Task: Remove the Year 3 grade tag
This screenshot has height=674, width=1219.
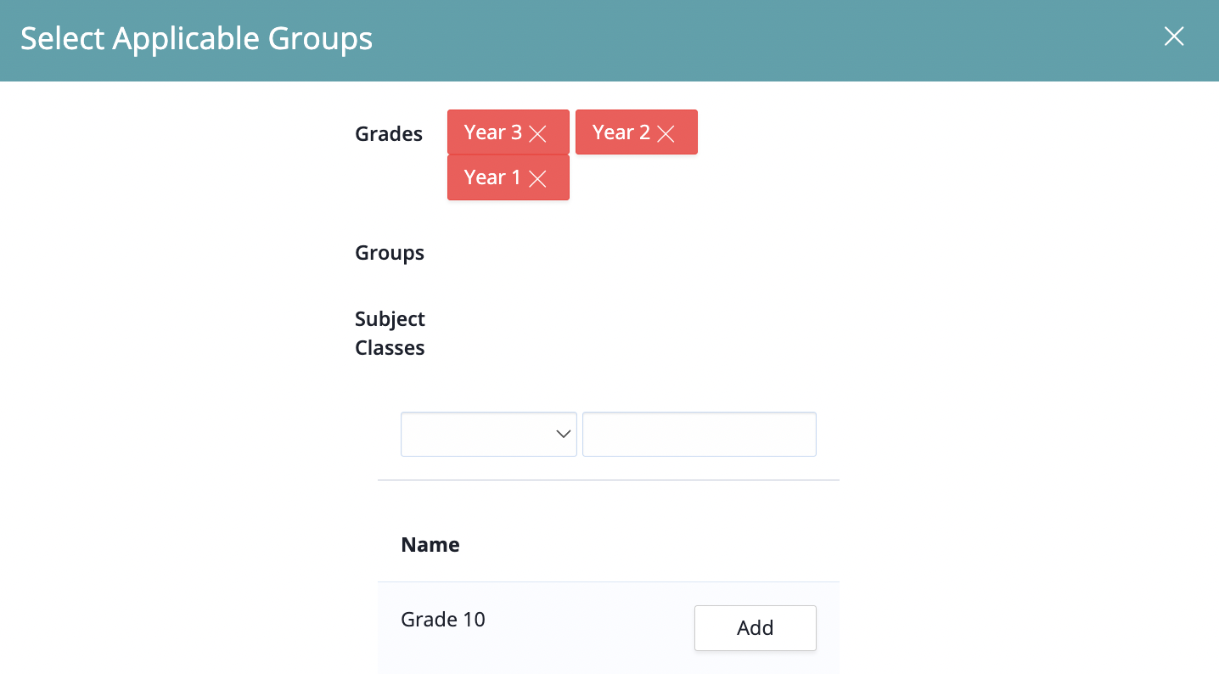Action: click(x=537, y=133)
